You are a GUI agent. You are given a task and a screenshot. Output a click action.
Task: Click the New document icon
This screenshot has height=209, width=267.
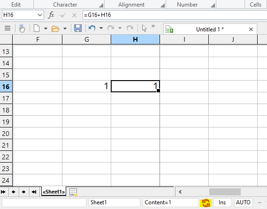click(x=37, y=28)
